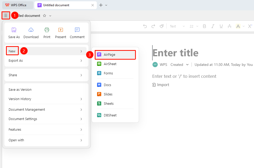Click the Enter title field

coord(175,53)
